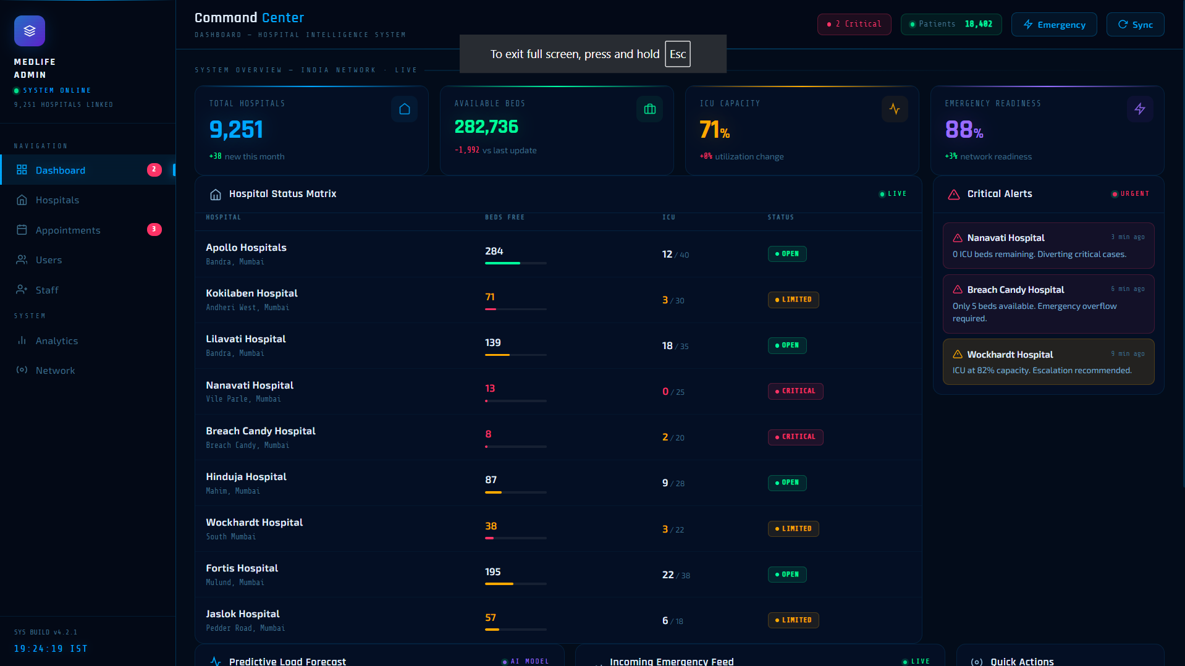1185x666 pixels.
Task: Click the warning icon on Wockhardt Hospital alert
Action: 958,355
